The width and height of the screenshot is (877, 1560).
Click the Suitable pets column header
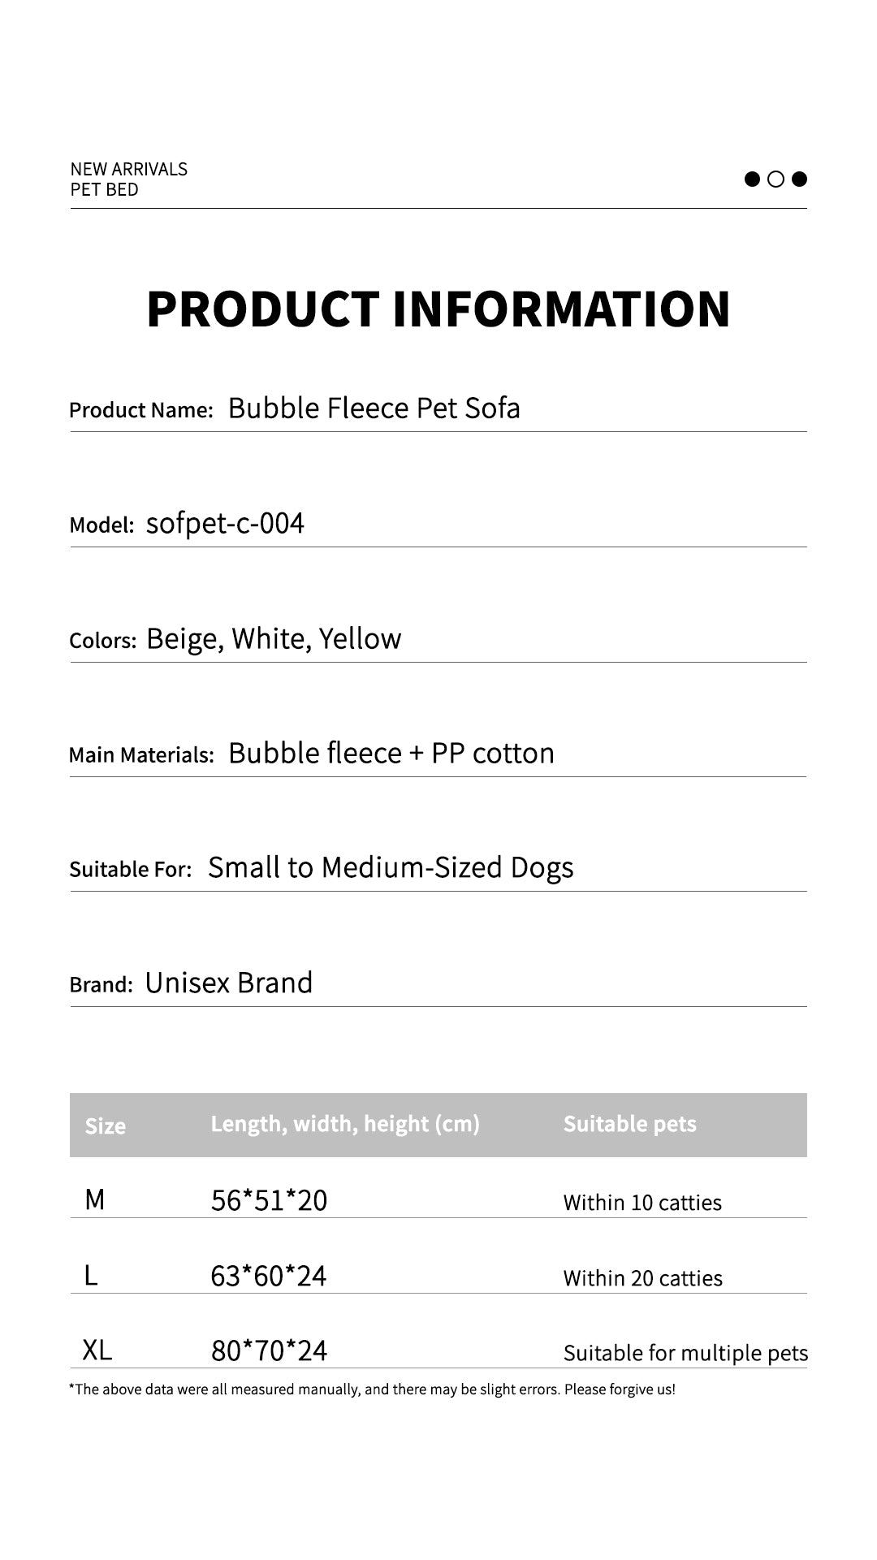(629, 1124)
